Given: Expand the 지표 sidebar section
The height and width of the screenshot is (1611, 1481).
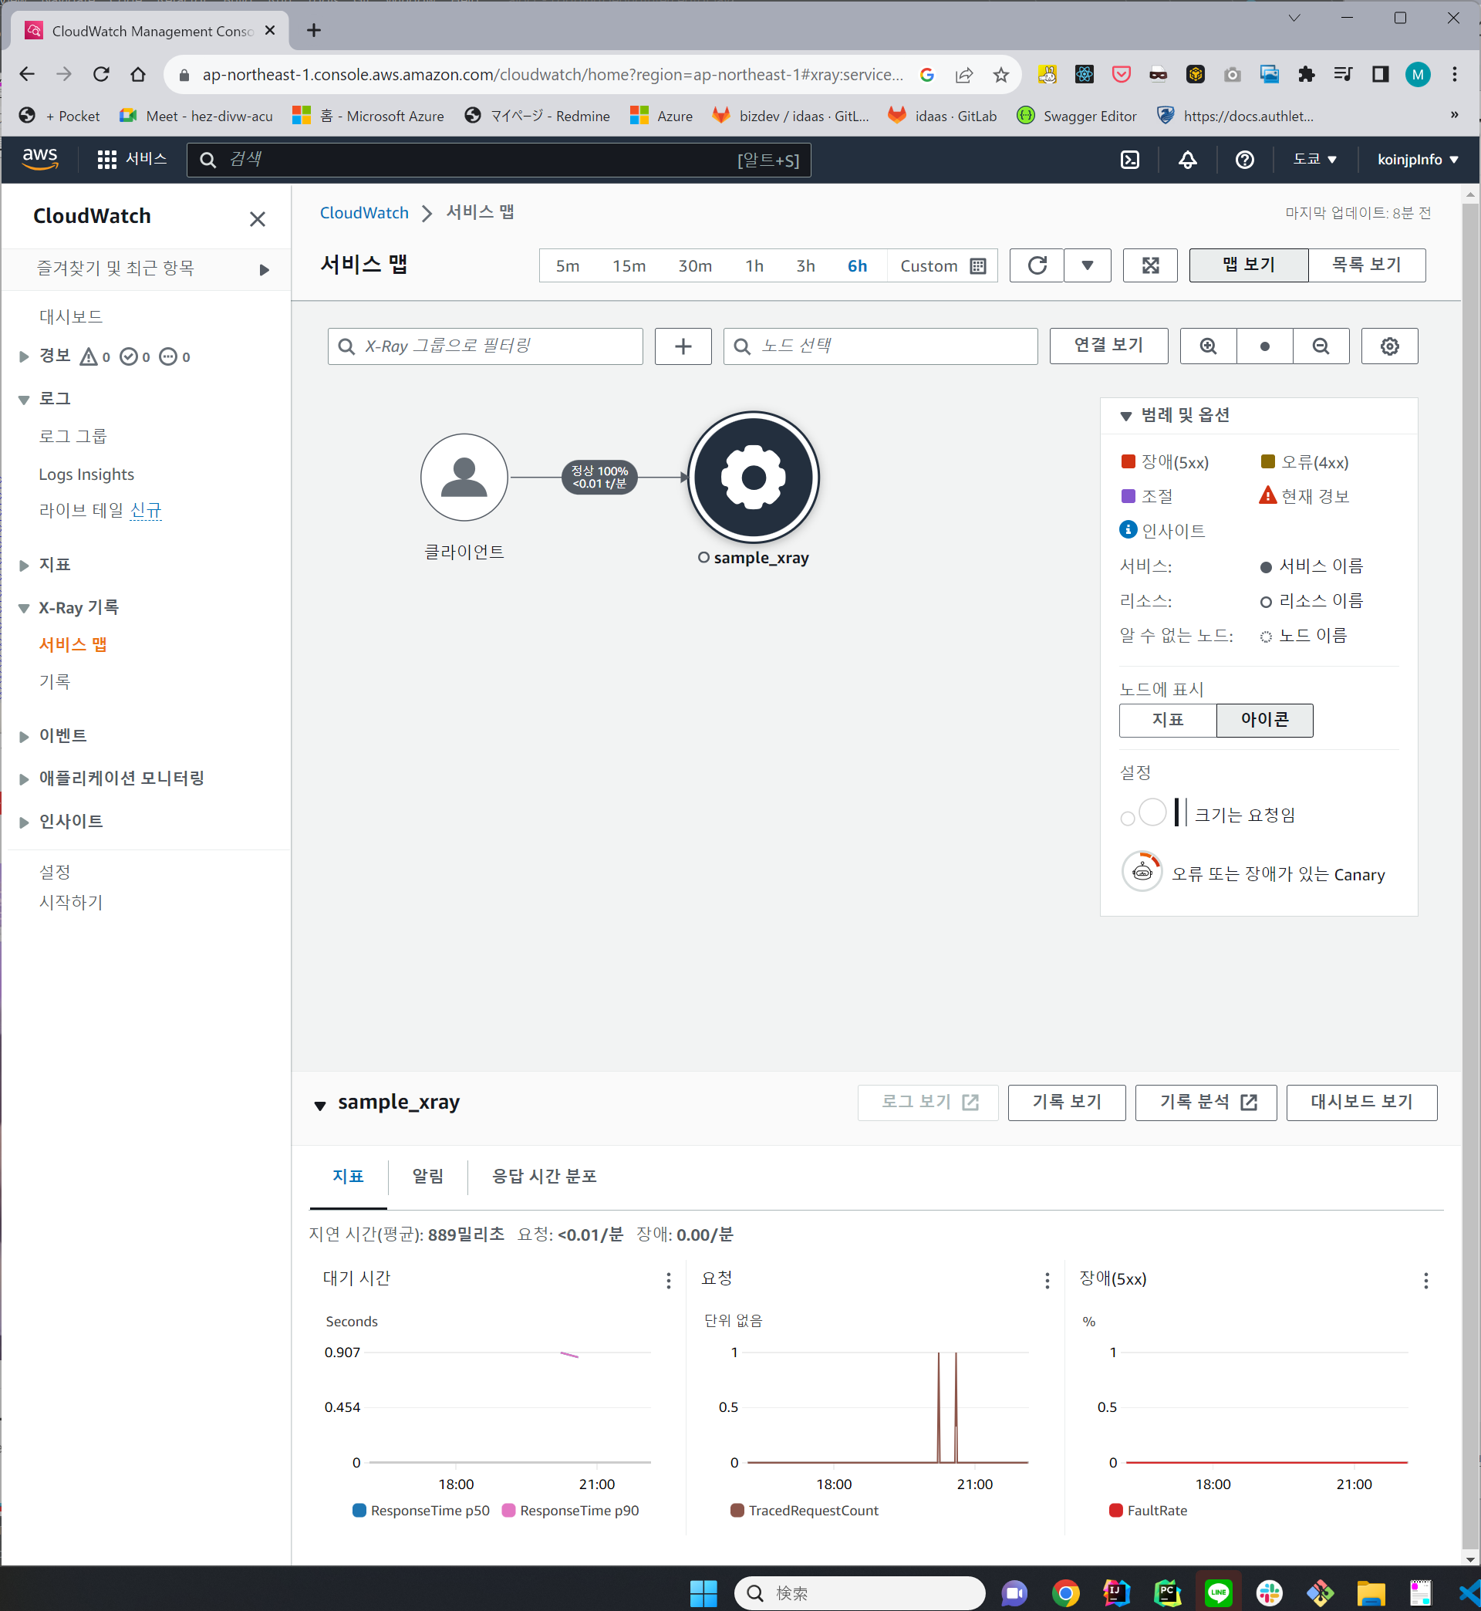Looking at the screenshot, I should click(x=24, y=565).
